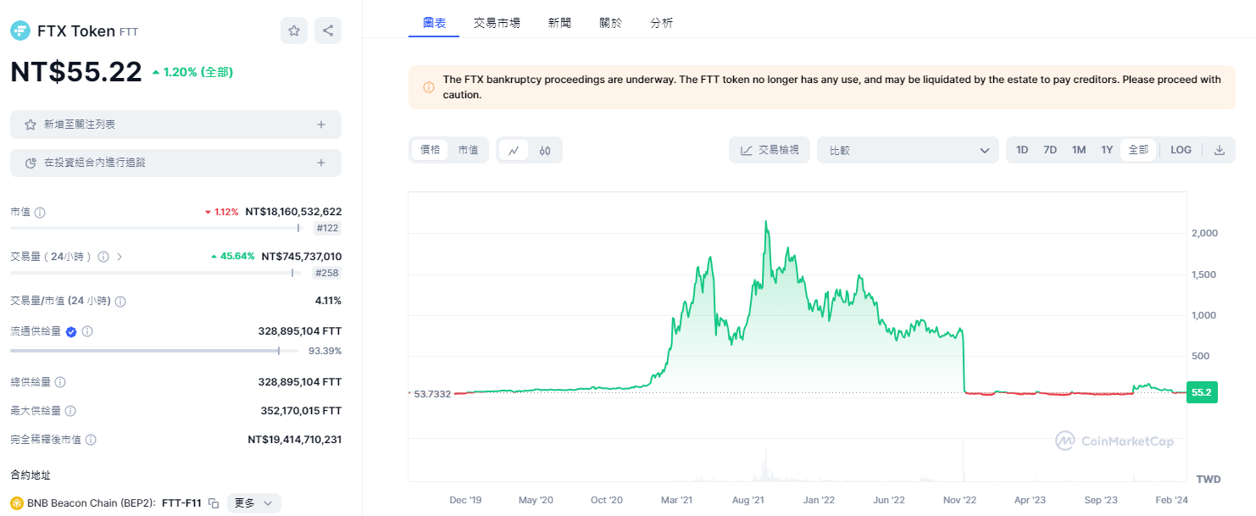Expand the 更多 contracts dropdown
This screenshot has height=516, width=1256.
[253, 503]
